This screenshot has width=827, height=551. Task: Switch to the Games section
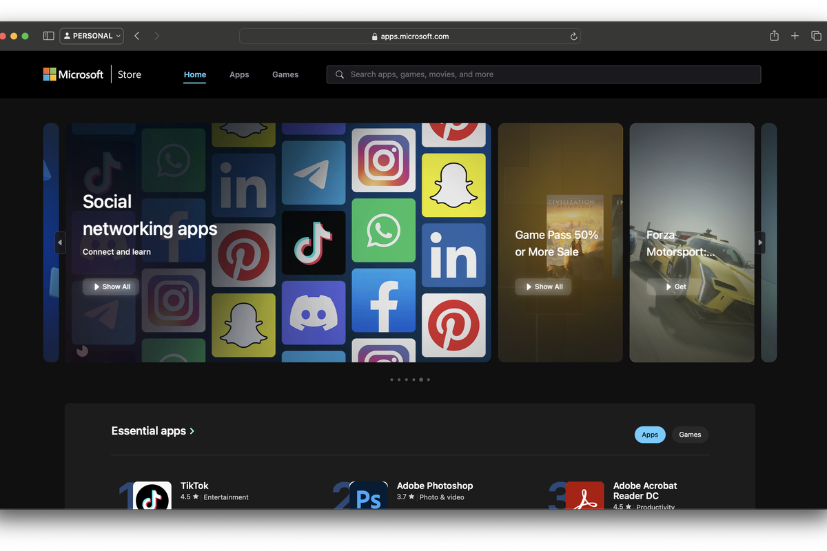pyautogui.click(x=285, y=74)
